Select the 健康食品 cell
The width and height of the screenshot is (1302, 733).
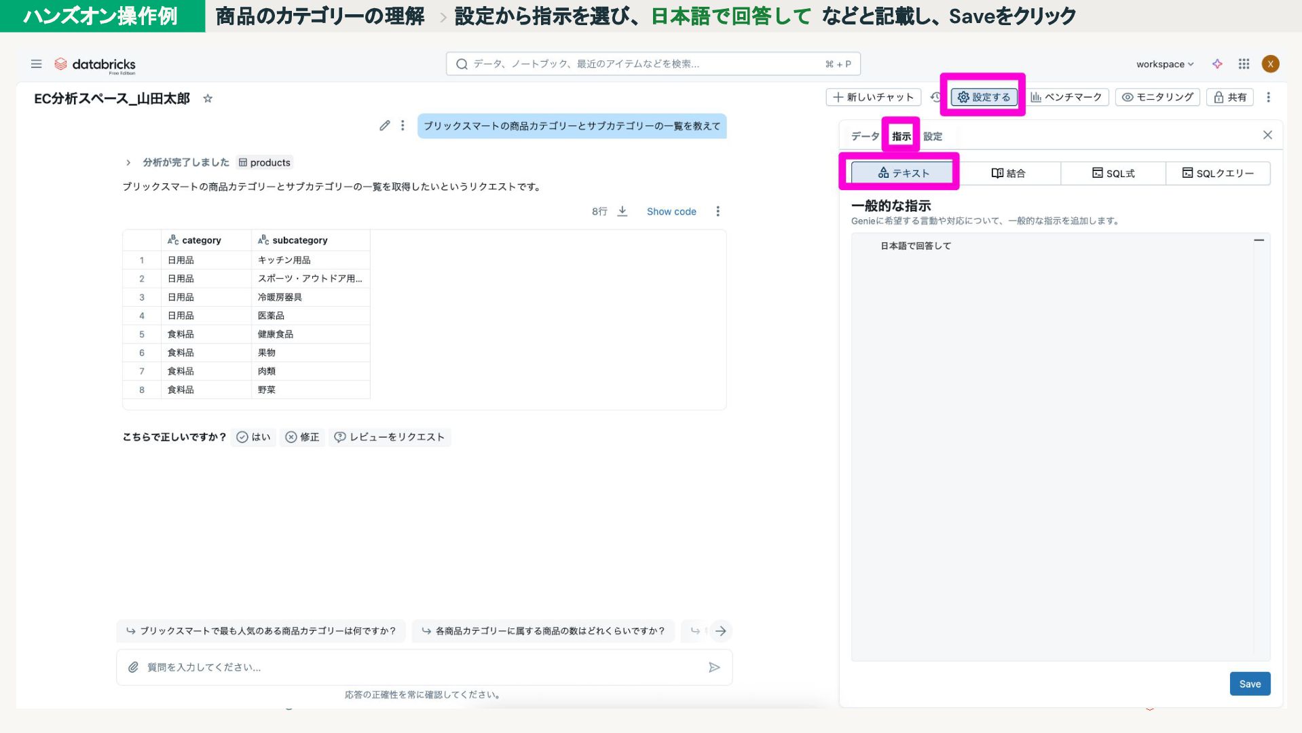click(311, 334)
